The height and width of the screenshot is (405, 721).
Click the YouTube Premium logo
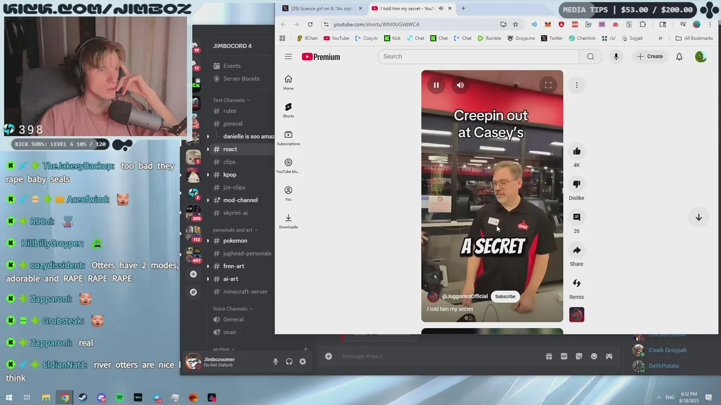321,57
